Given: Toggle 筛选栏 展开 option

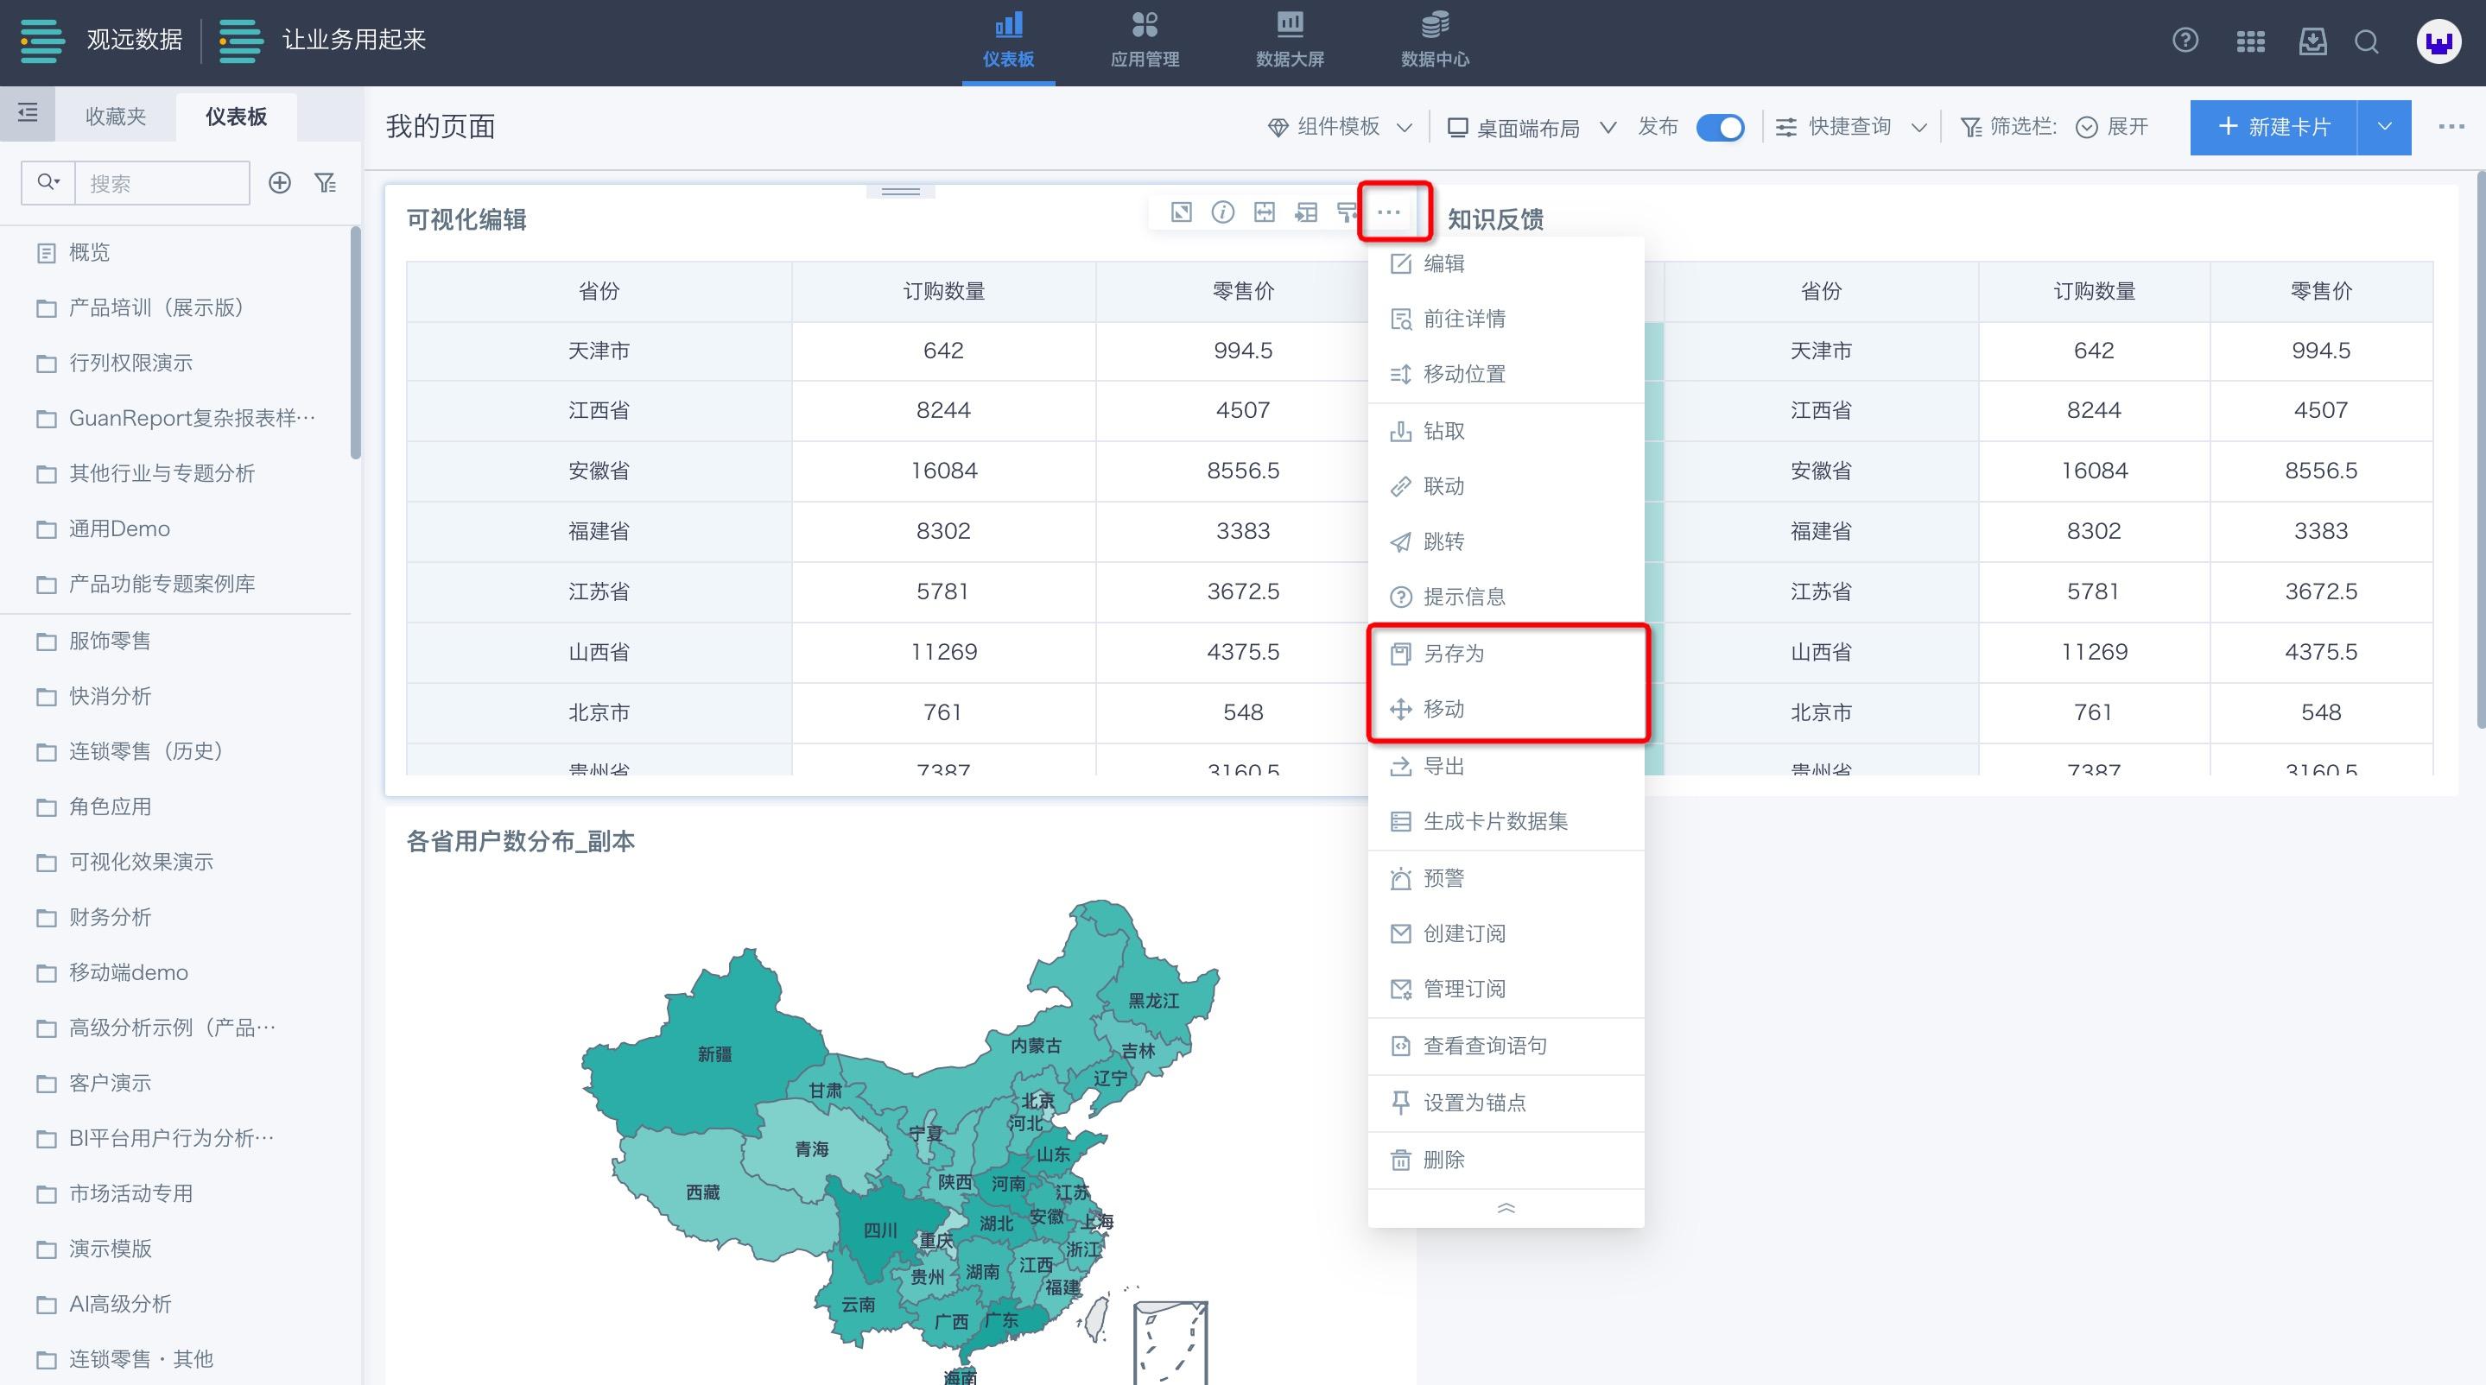Looking at the screenshot, I should [2112, 127].
